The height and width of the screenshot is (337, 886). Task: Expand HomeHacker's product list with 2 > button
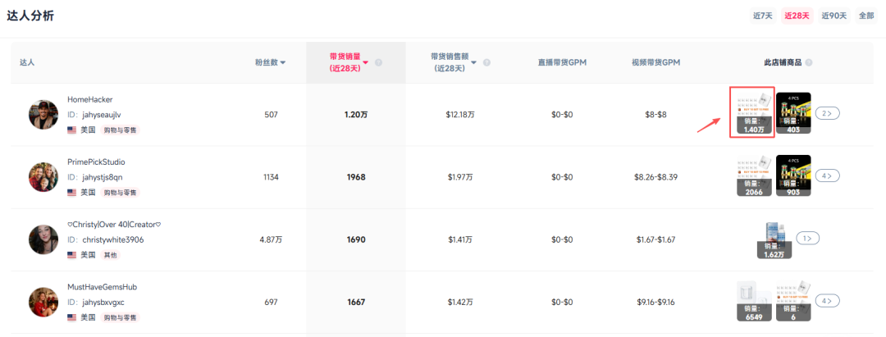click(x=827, y=113)
